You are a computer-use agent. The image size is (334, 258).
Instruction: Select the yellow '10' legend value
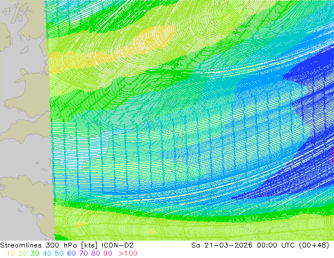(x=11, y=254)
